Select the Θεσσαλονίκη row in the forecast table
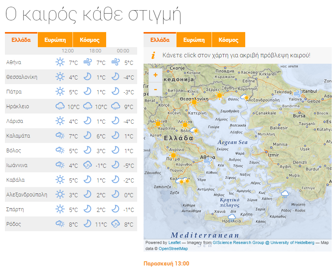 [22, 77]
